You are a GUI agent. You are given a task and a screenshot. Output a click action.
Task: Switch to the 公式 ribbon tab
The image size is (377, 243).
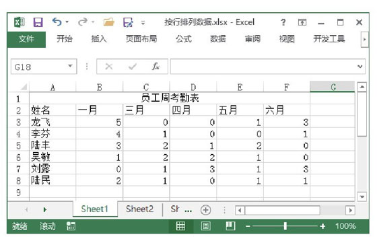coord(184,38)
